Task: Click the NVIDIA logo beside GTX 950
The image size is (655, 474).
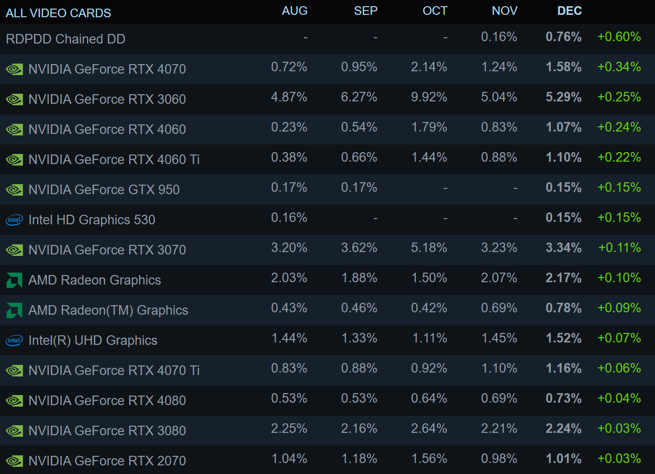Action: [14, 190]
